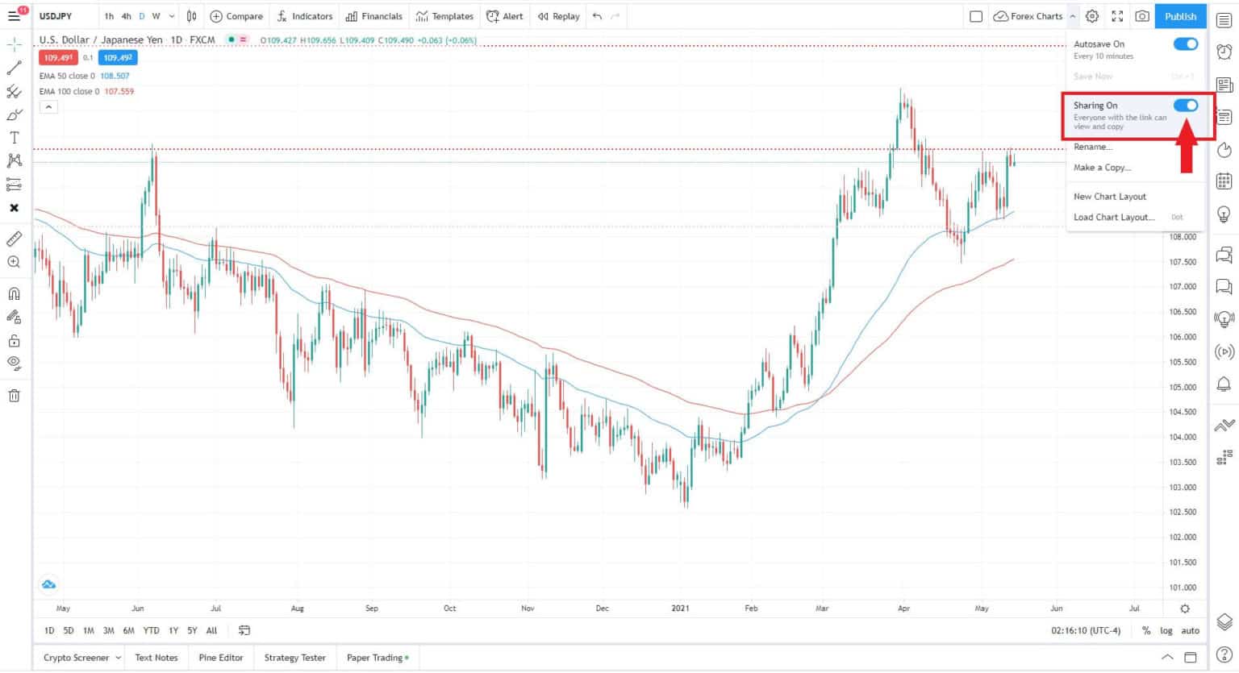
Task: Hide all drawings with the eye toggle
Action: [13, 364]
